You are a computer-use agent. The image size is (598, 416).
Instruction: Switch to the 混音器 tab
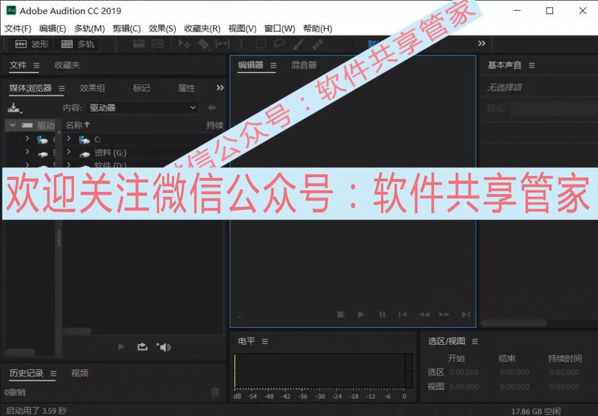point(304,65)
